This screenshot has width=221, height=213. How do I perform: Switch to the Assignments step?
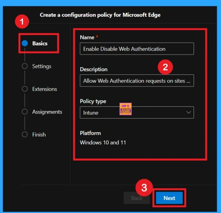click(47, 112)
